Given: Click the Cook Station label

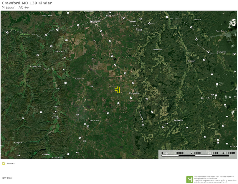Looking at the screenshot, I should [x=56, y=117].
